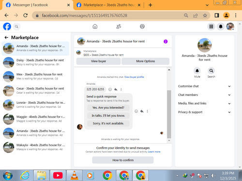Open Cesar's 3beds 3baths chat
This screenshot has height=181, width=242.
tap(35, 91)
